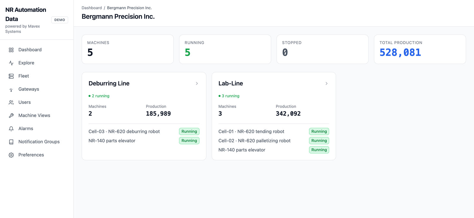This screenshot has width=474, height=218.
Task: Click the Explore activity pulse icon
Action: coord(11,63)
